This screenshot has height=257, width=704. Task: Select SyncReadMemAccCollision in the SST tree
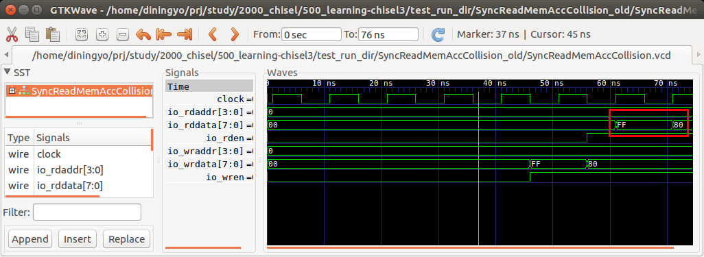pyautogui.click(x=91, y=91)
